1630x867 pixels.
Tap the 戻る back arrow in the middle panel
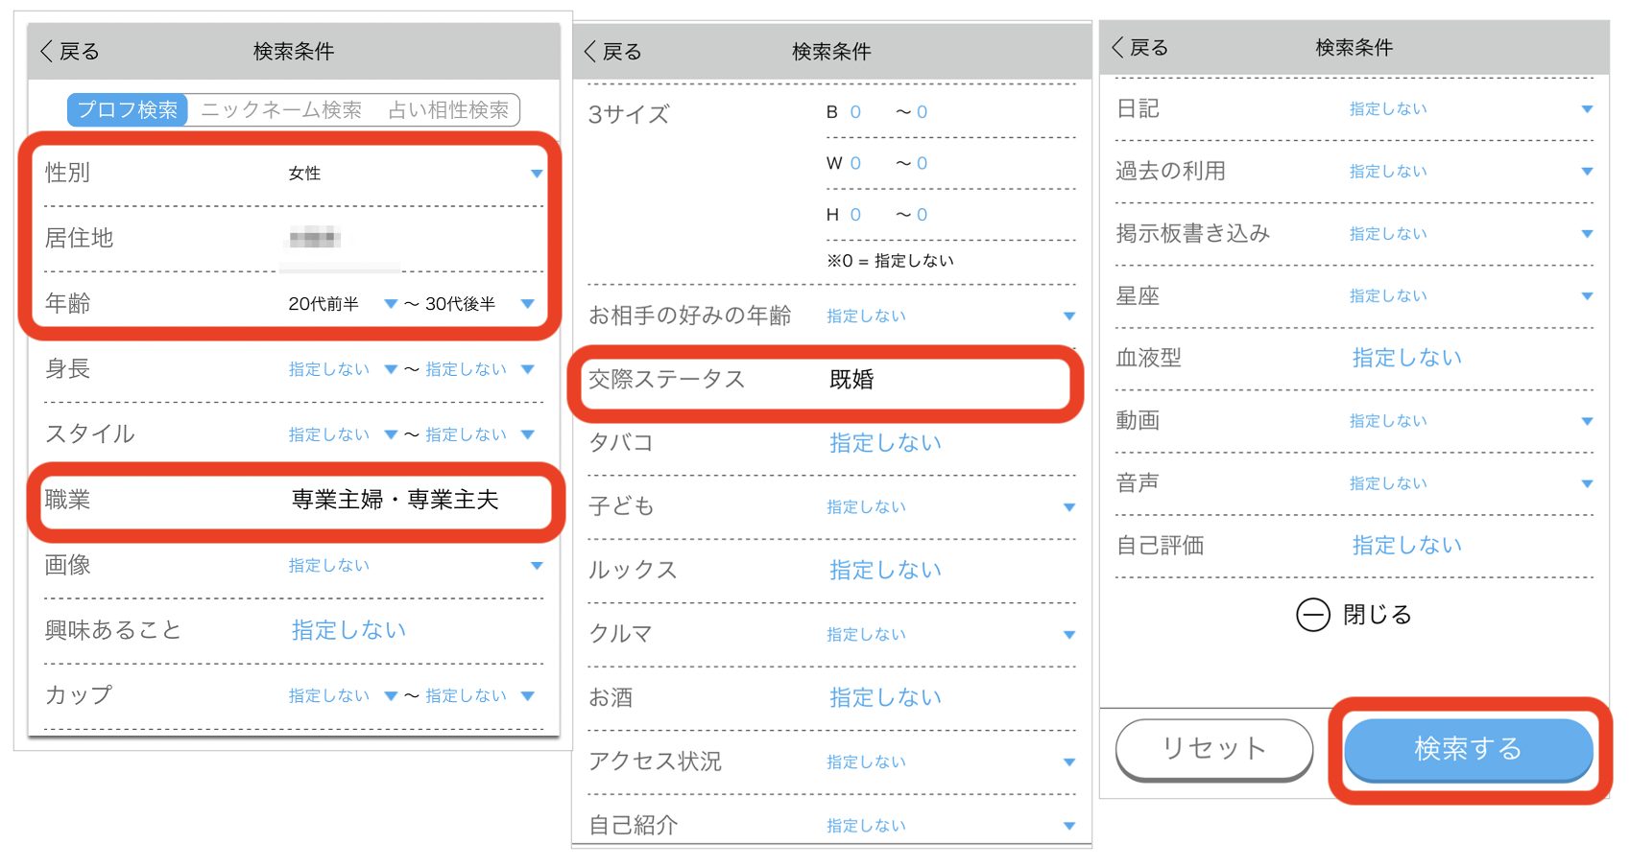590,52
